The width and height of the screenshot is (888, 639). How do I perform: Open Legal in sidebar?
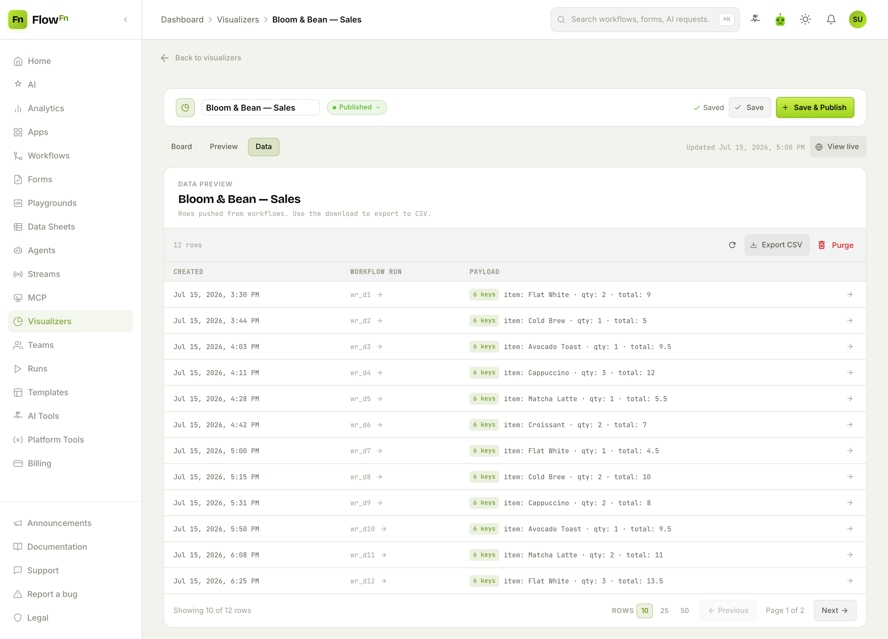point(70,618)
